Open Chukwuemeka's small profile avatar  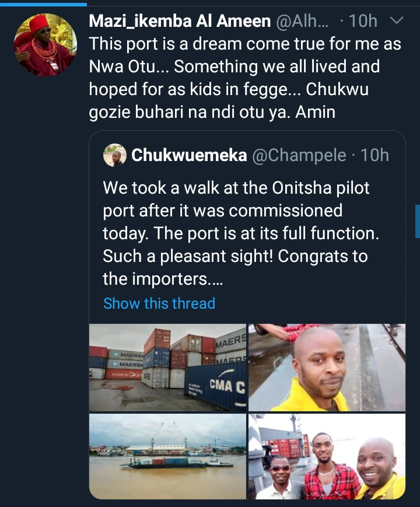pos(114,155)
